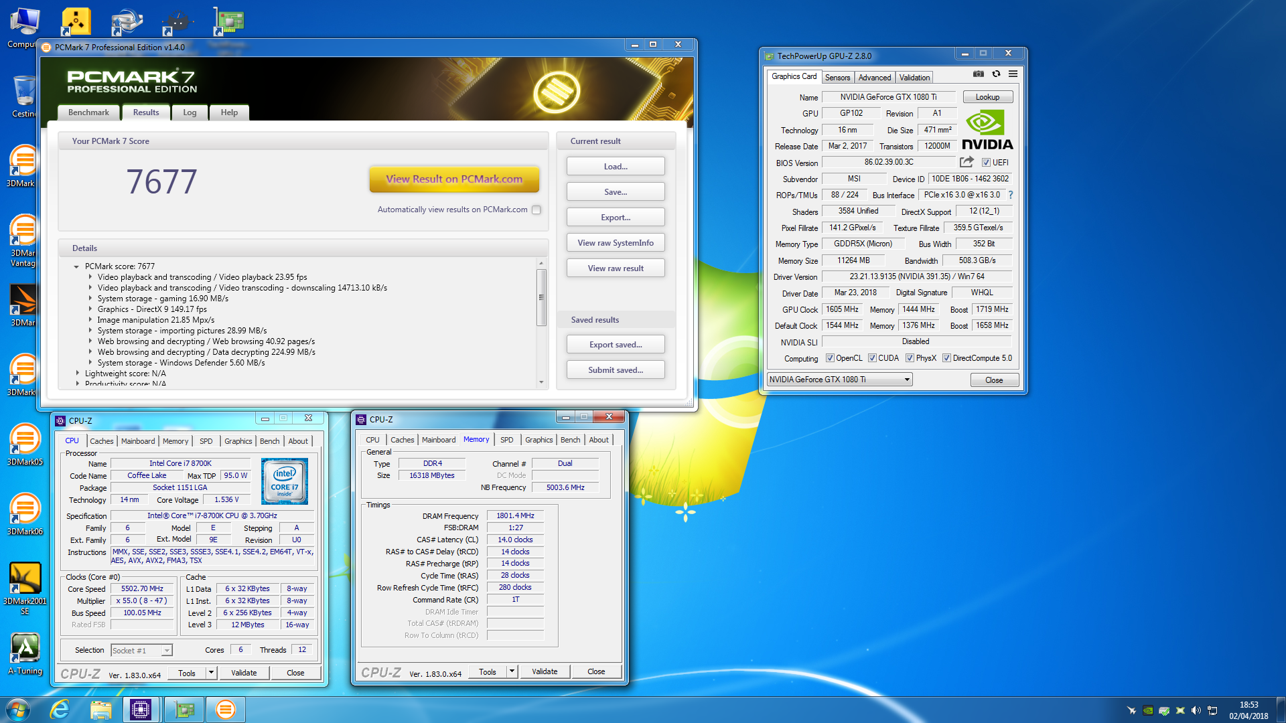This screenshot has height=723, width=1286.
Task: Open the A-Tuning desktop shortcut
Action: (x=25, y=654)
